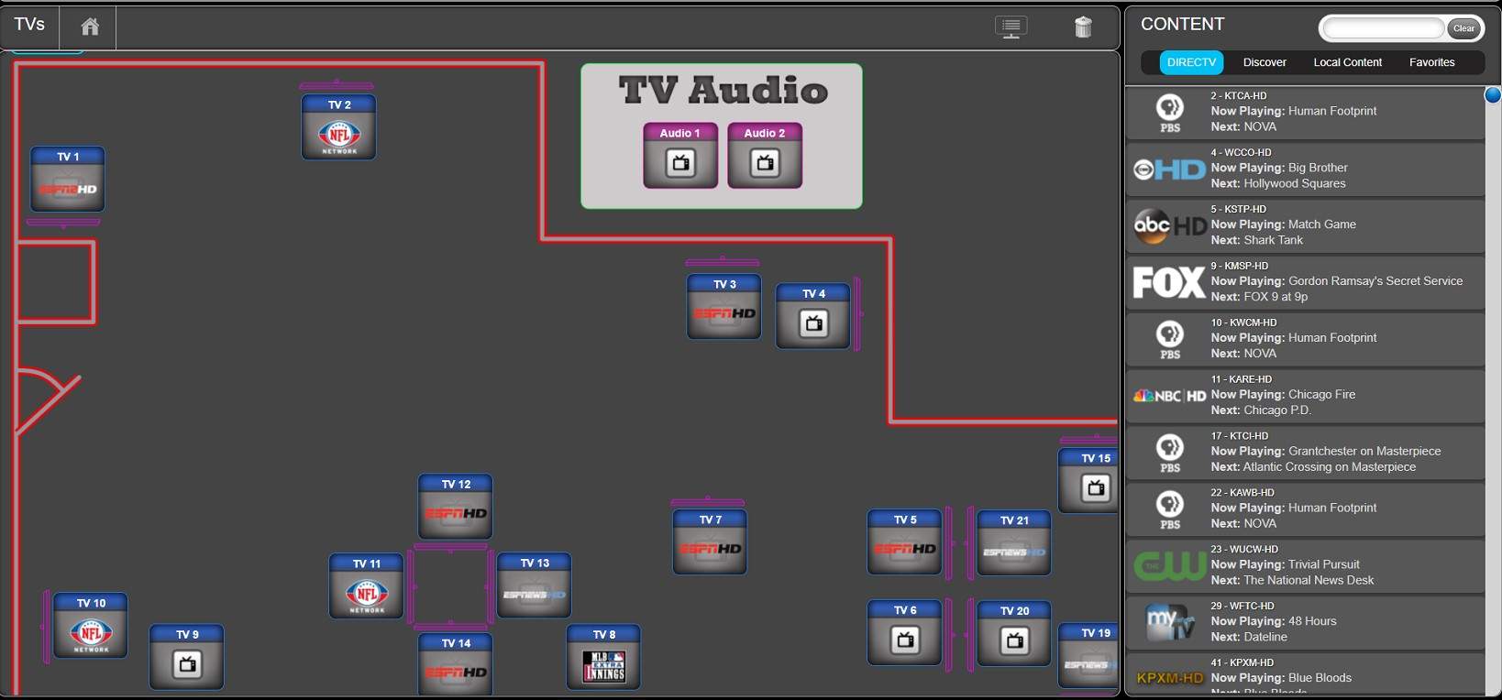The width and height of the screenshot is (1502, 700).
Task: Select TV 3 showing ESPN HD
Action: click(723, 307)
